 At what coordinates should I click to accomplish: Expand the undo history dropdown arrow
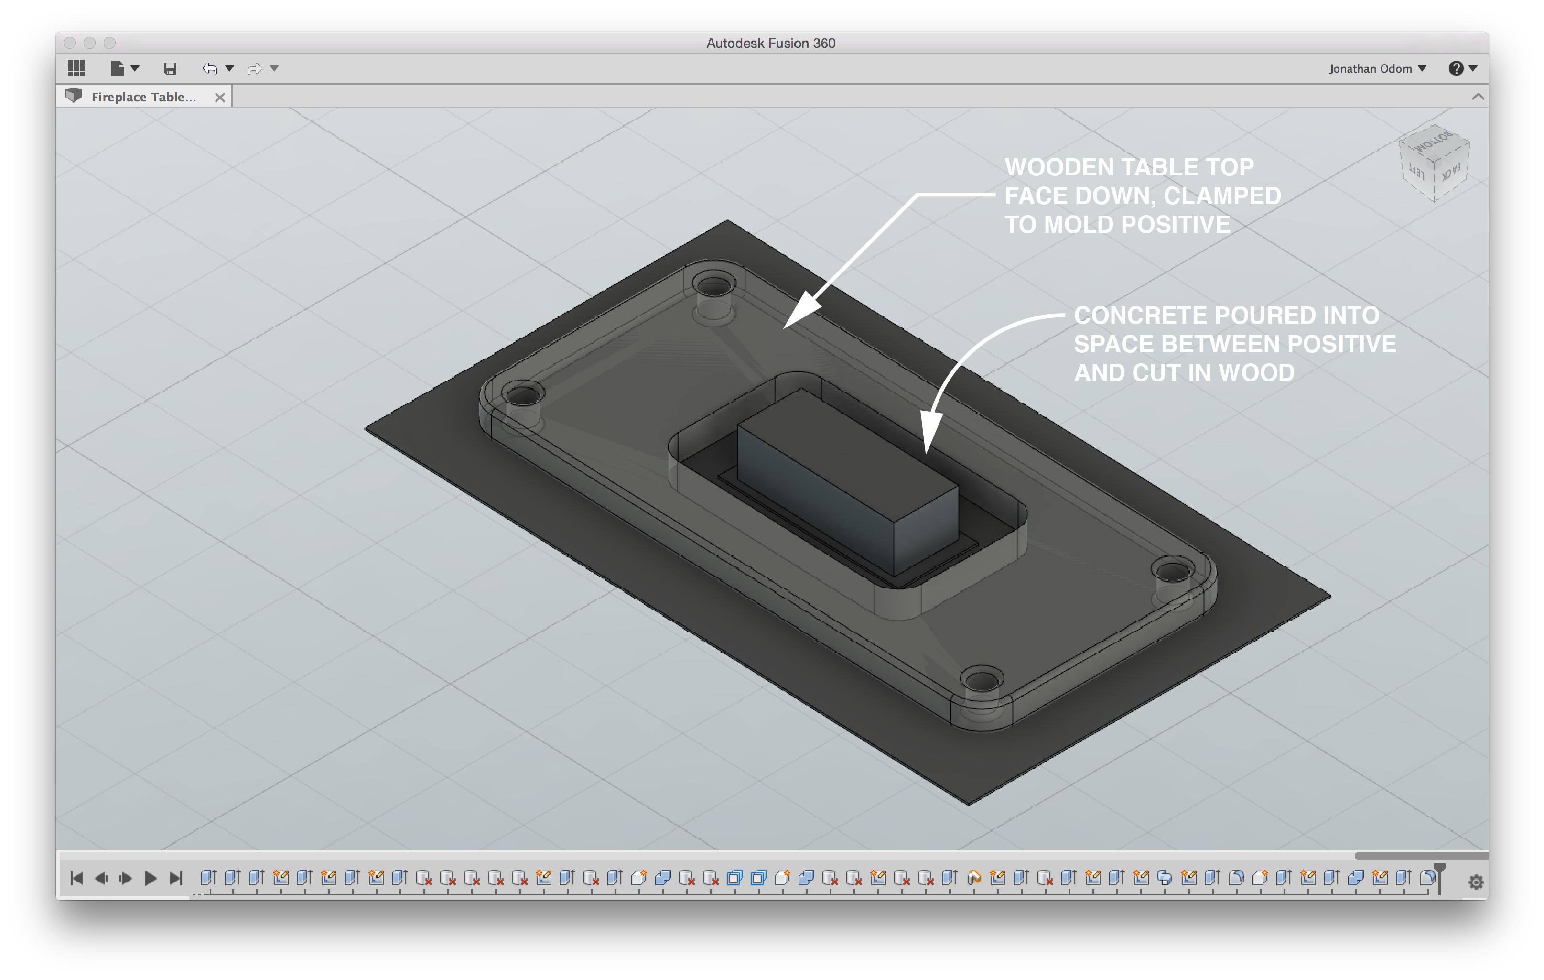tap(229, 69)
